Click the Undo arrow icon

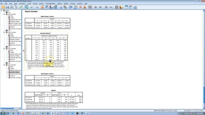pyautogui.click(x=32, y=7)
